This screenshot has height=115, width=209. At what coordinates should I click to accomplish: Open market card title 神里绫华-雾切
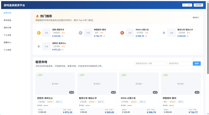pos(169,98)
